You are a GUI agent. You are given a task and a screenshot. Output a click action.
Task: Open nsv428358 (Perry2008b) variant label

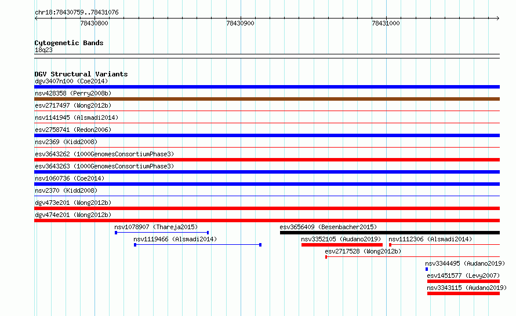pos(73,93)
